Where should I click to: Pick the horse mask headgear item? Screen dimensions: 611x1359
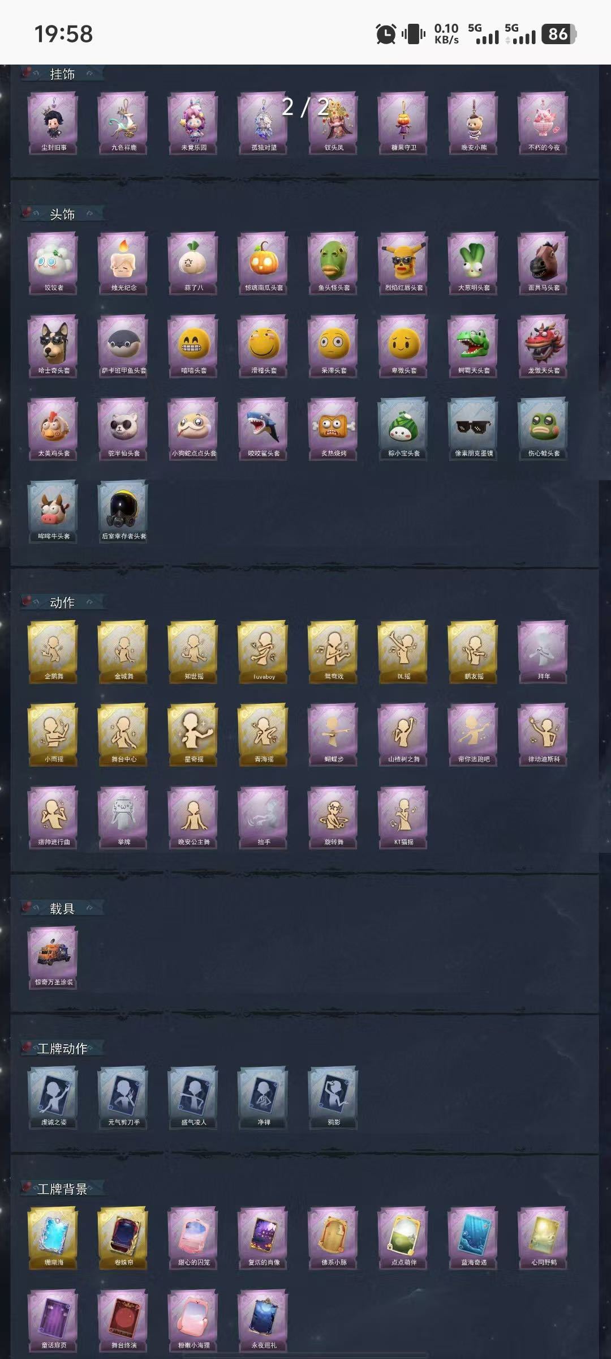[x=544, y=263]
